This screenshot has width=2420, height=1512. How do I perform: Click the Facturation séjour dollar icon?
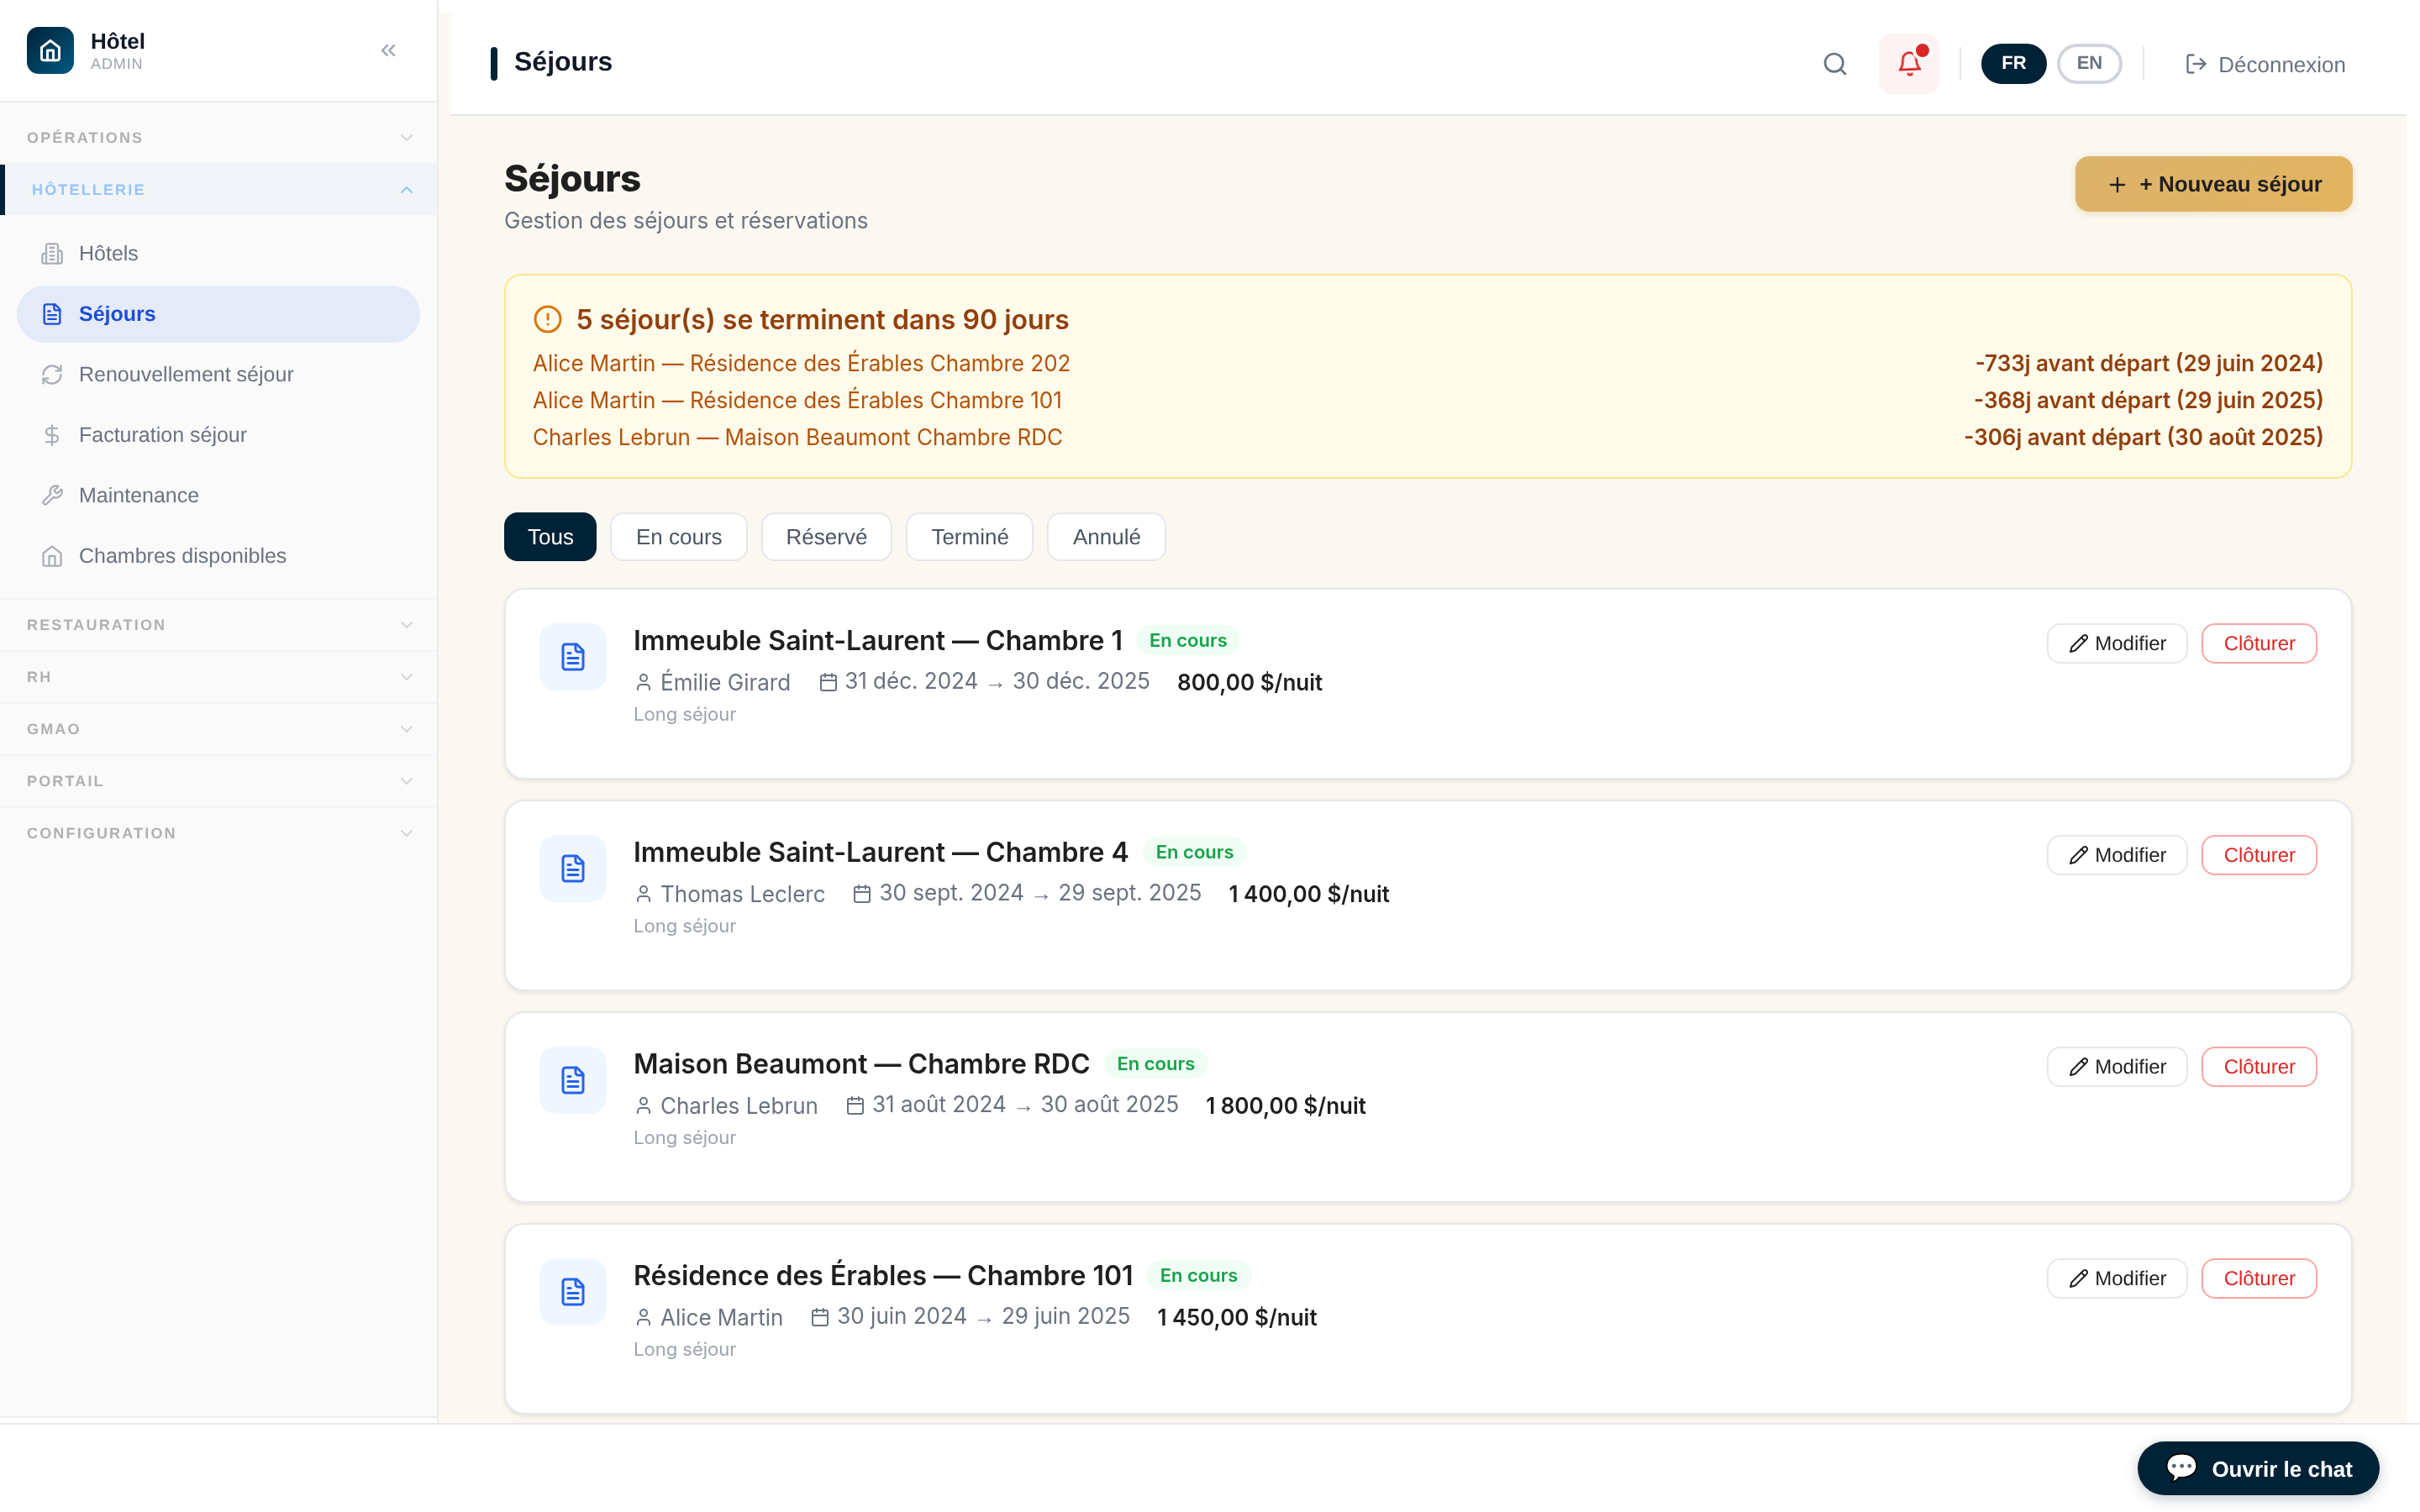coord(52,435)
